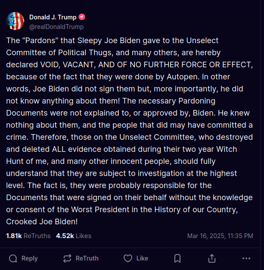264x270 pixels.
Task: Open Donald J. Trump's profile avatar
Action: click(x=15, y=22)
